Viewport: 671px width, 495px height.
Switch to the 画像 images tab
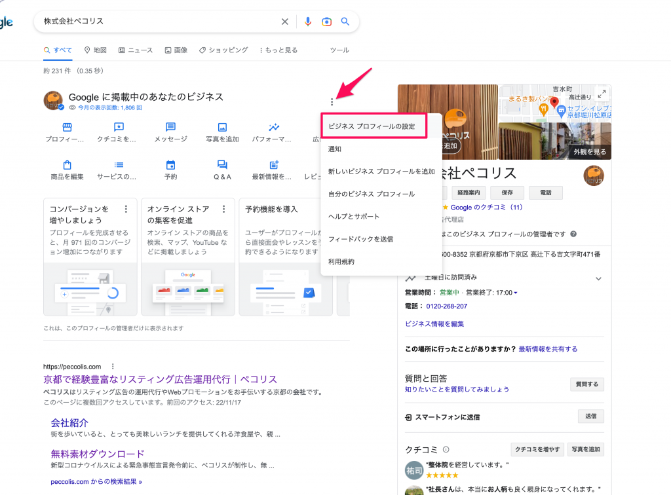coord(176,50)
